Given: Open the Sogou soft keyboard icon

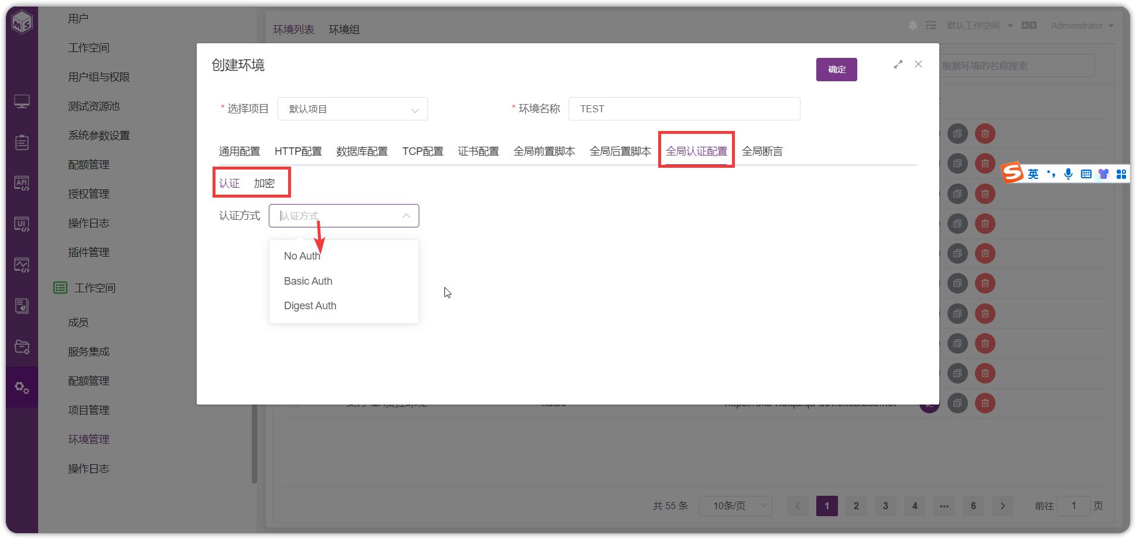Looking at the screenshot, I should 1086,174.
